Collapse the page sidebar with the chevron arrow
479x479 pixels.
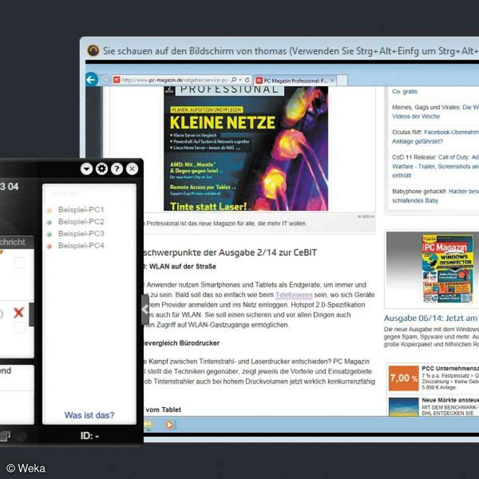[x=145, y=309]
